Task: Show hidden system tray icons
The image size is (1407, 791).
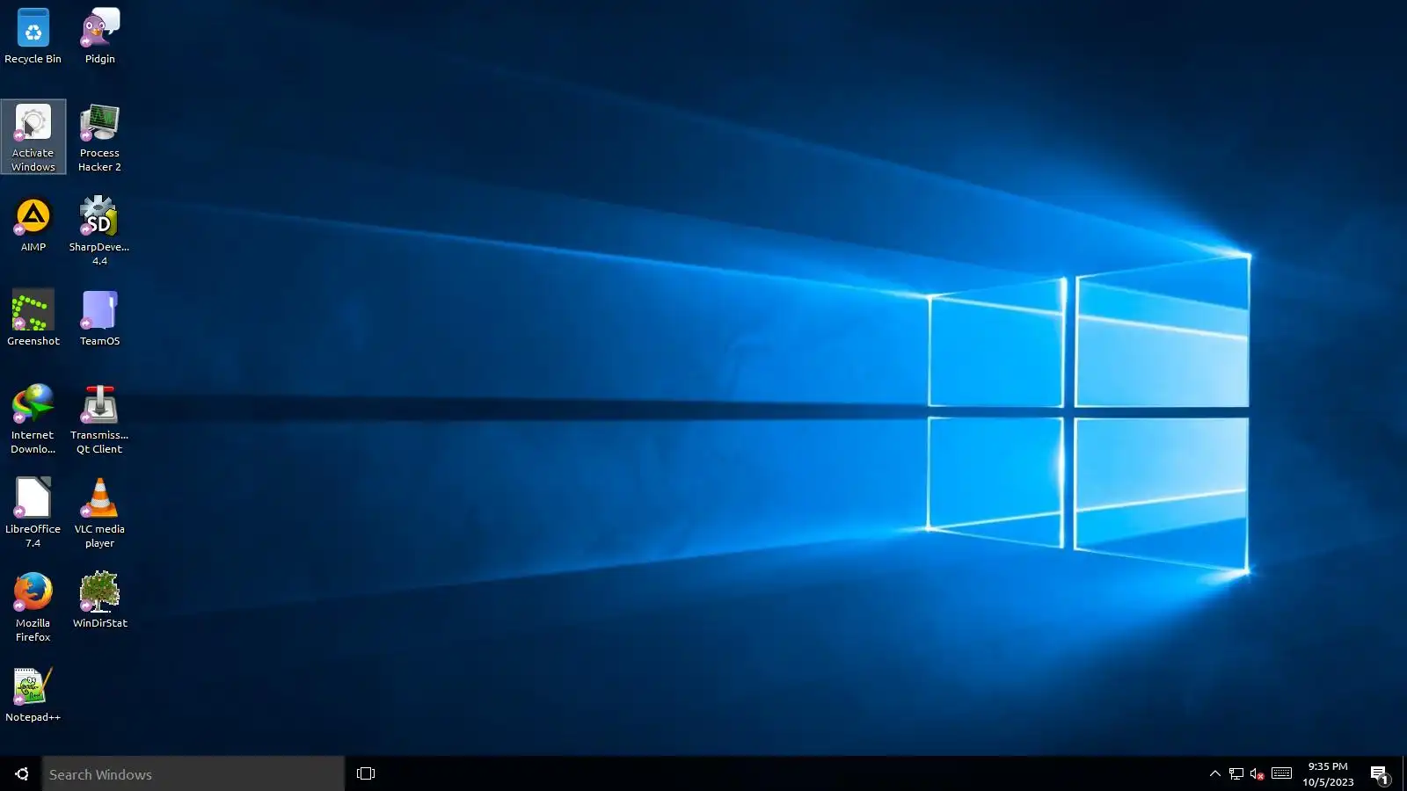Action: (x=1215, y=773)
